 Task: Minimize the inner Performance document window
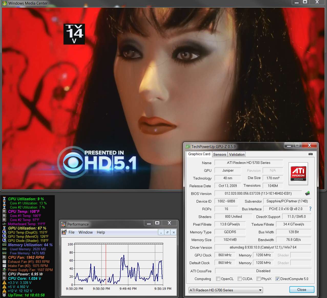[161, 232]
